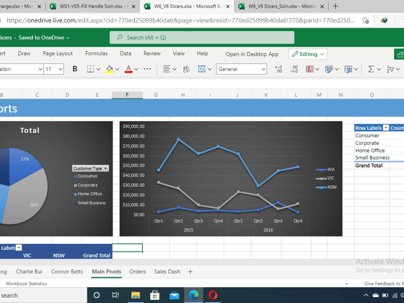
Task: Click Merge cells icon
Action: point(202,69)
